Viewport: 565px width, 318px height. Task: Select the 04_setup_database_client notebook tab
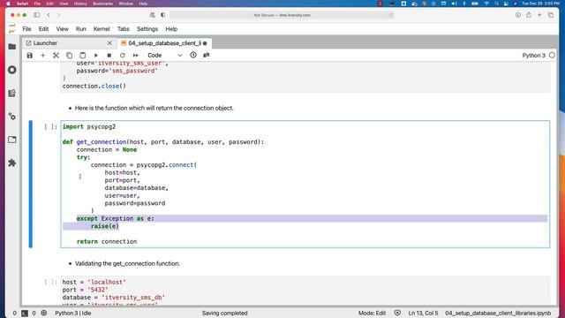165,43
